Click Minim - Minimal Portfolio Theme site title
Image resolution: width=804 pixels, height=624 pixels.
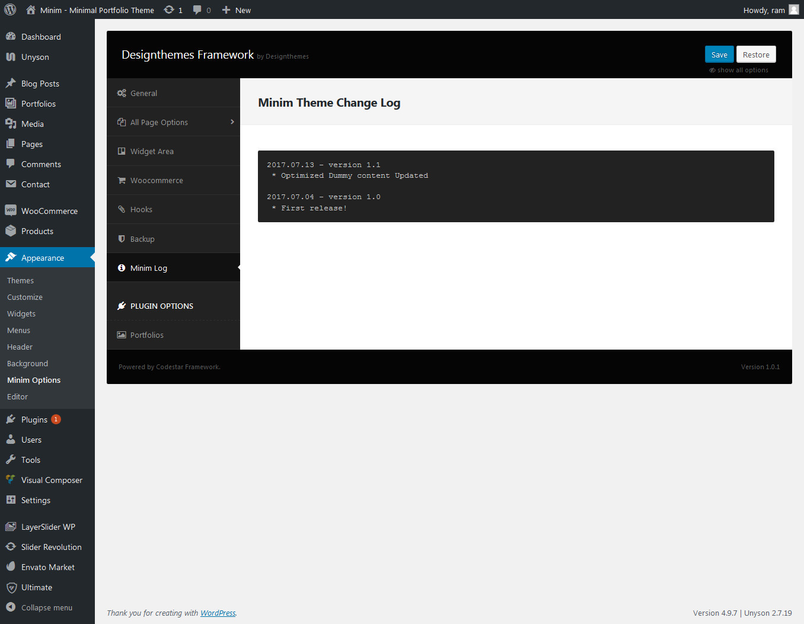[97, 10]
